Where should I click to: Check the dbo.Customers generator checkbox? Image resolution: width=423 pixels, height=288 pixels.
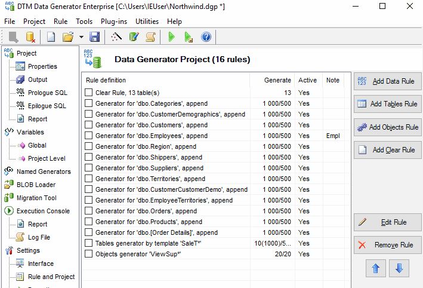click(88, 125)
